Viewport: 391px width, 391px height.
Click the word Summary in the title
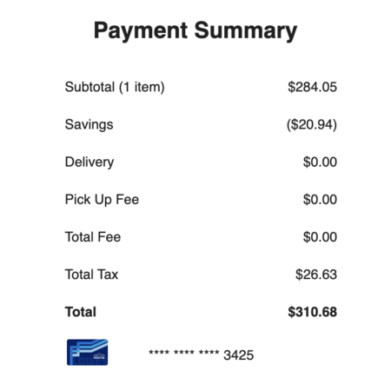(246, 31)
